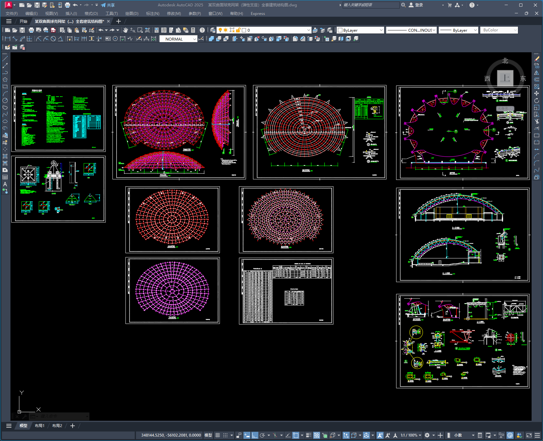
Task: Toggle polar tracking in status bar
Action: pos(262,435)
